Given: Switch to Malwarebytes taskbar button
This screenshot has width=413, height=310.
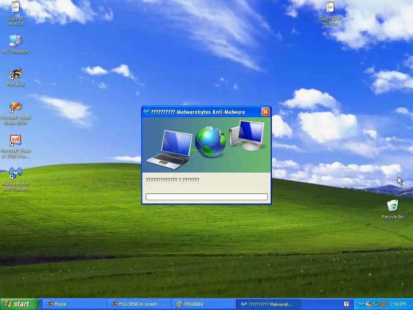Looking at the screenshot, I should 268,304.
